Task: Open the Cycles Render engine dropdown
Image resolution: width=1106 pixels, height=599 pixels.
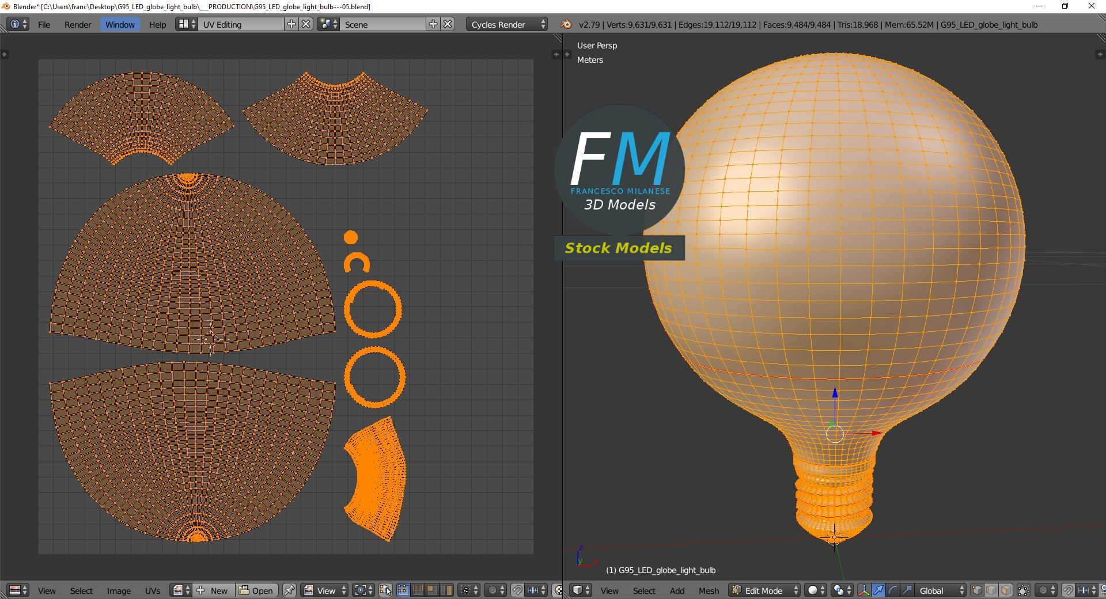Action: coord(507,24)
